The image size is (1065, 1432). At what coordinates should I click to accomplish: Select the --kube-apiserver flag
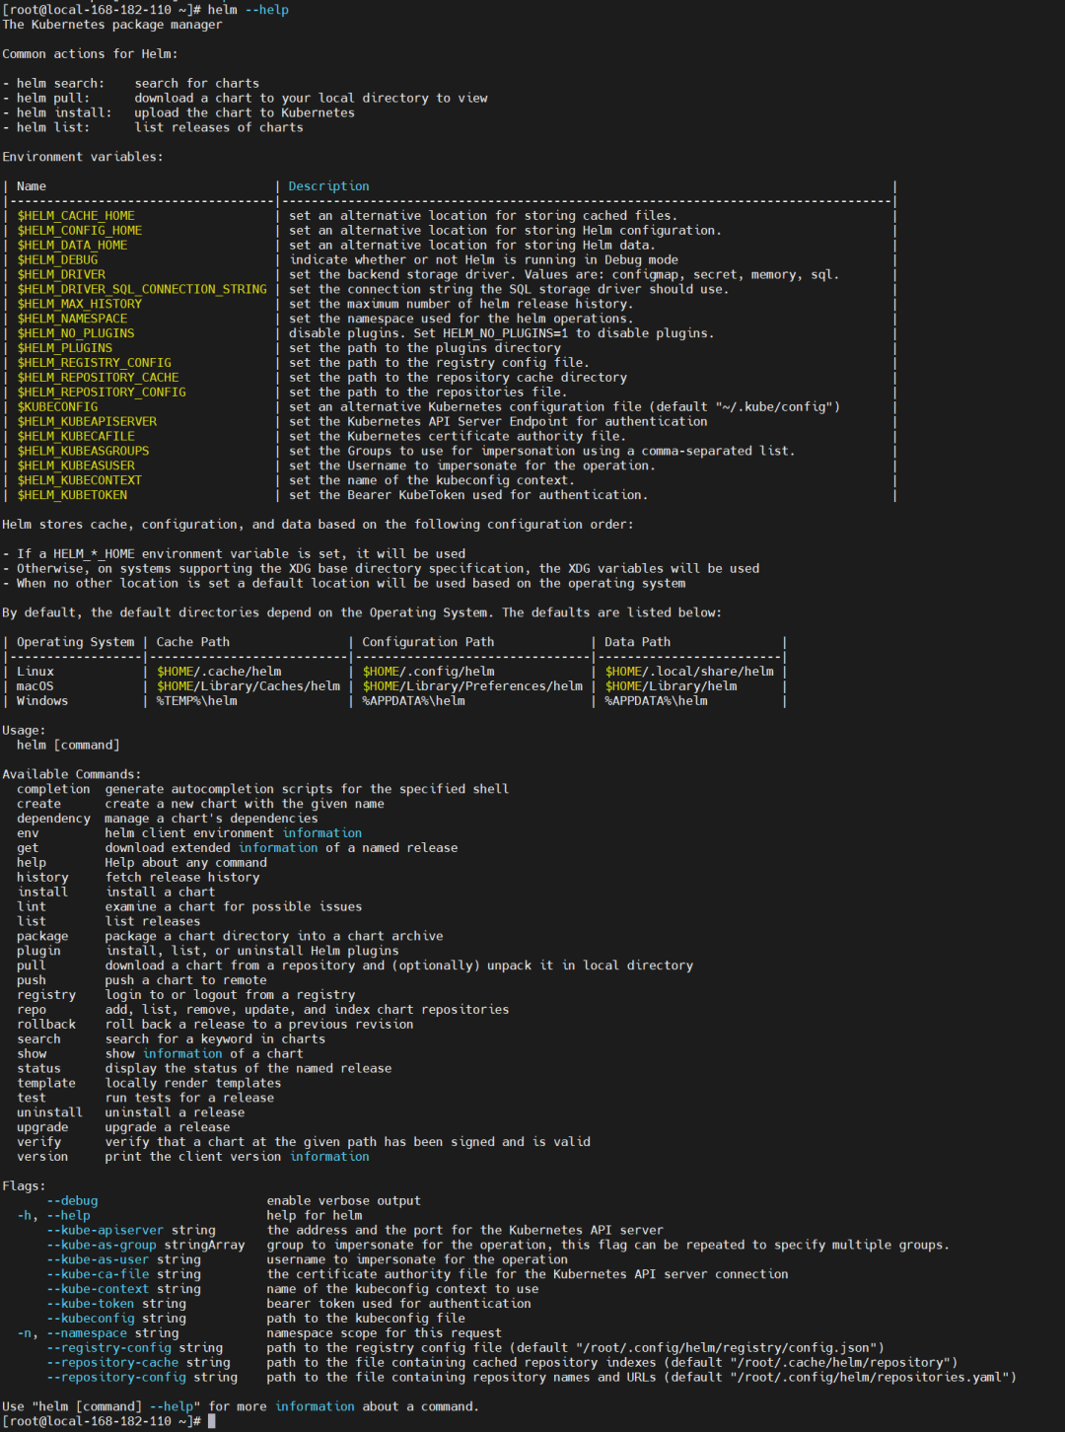click(106, 1231)
